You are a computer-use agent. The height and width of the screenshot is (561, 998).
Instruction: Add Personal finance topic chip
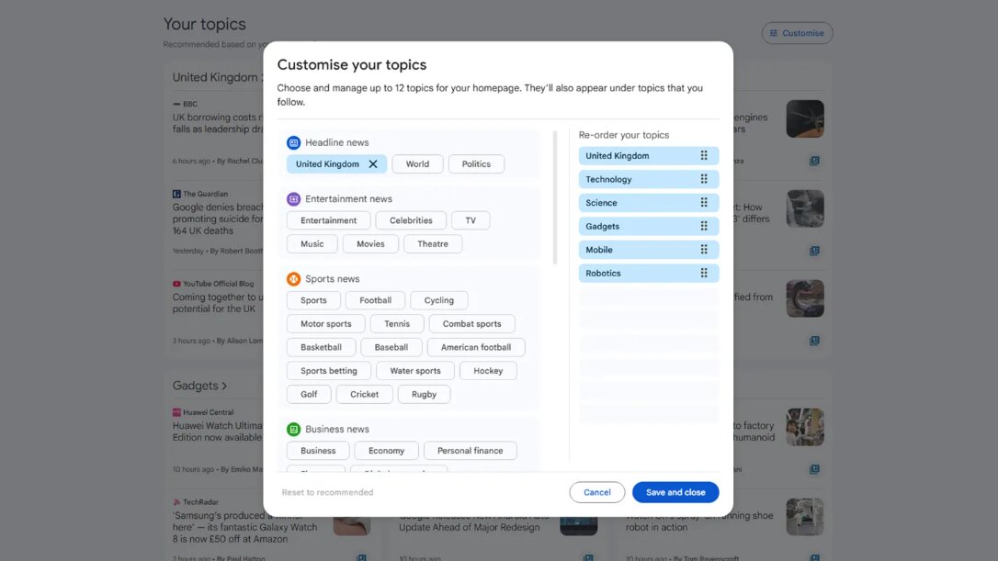[470, 451]
